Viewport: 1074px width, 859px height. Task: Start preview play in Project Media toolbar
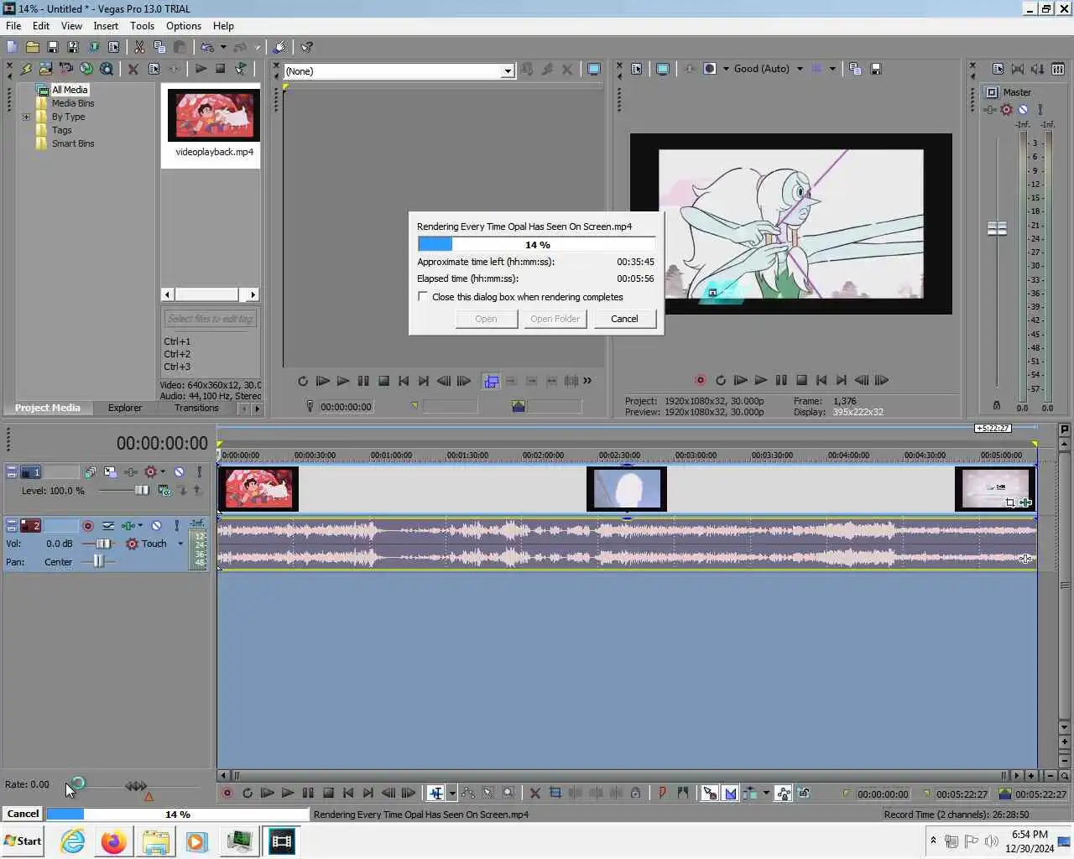(x=201, y=69)
